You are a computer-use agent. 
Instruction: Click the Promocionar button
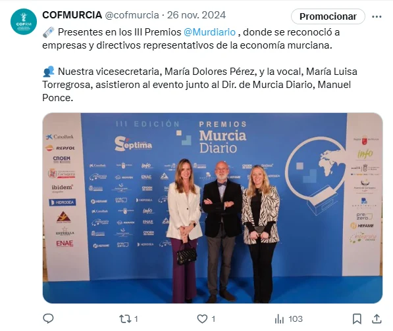[328, 16]
